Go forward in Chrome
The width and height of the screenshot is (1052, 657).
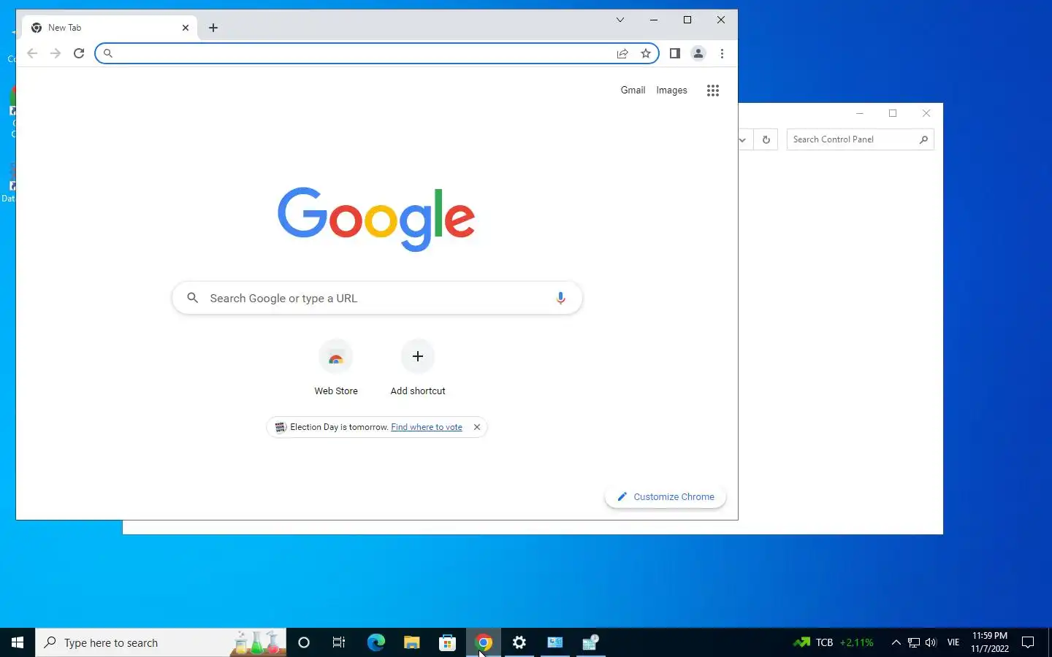coord(56,53)
